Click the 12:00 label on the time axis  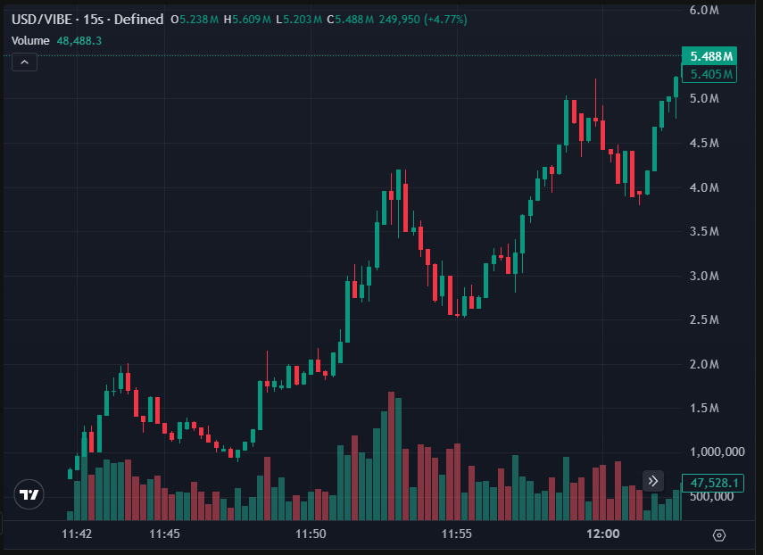603,533
